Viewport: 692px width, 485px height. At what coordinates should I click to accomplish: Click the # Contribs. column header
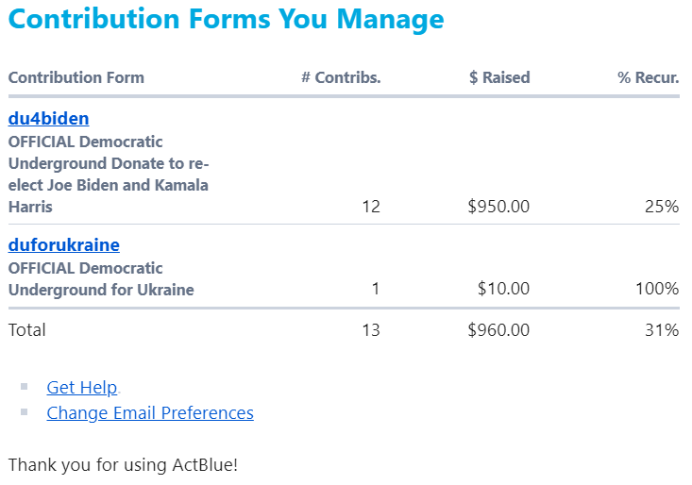340,77
